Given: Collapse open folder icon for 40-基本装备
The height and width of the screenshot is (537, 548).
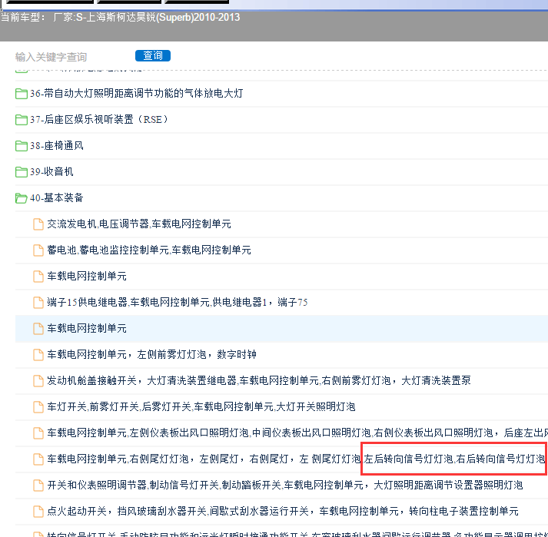Looking at the screenshot, I should pos(22,198).
